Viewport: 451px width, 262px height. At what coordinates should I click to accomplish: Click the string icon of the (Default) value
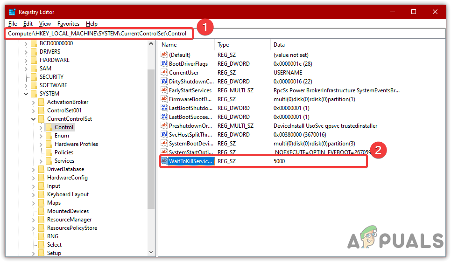point(164,55)
